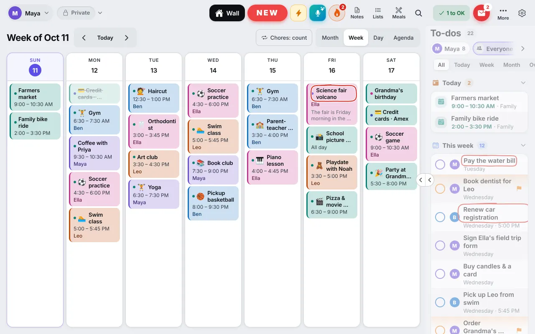Check off Pick up Leo from swim

(440, 302)
